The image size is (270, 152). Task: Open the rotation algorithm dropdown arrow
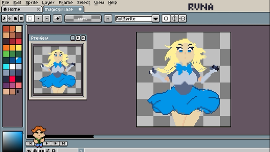(x=156, y=19)
